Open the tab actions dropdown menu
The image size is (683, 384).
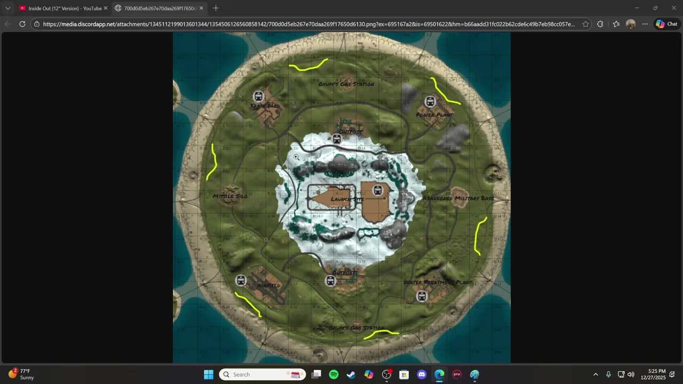7,8
